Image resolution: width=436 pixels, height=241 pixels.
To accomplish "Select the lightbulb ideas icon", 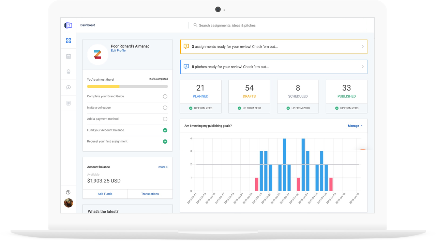I will (69, 72).
